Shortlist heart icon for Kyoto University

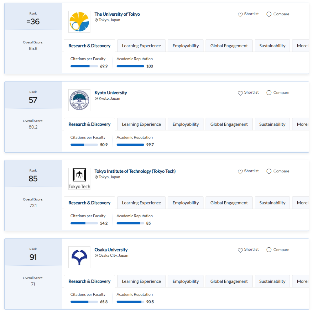click(240, 93)
